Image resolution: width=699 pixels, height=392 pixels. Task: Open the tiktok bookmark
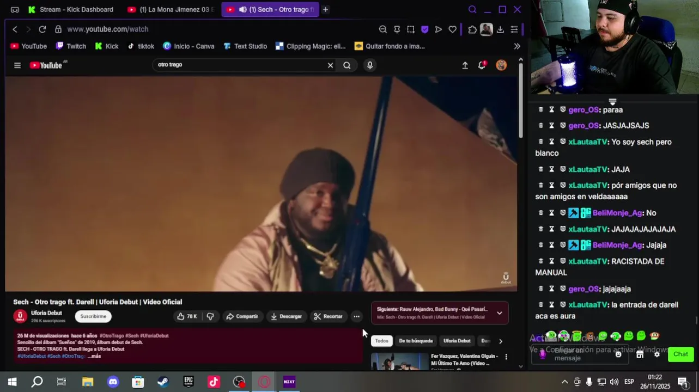coord(141,46)
